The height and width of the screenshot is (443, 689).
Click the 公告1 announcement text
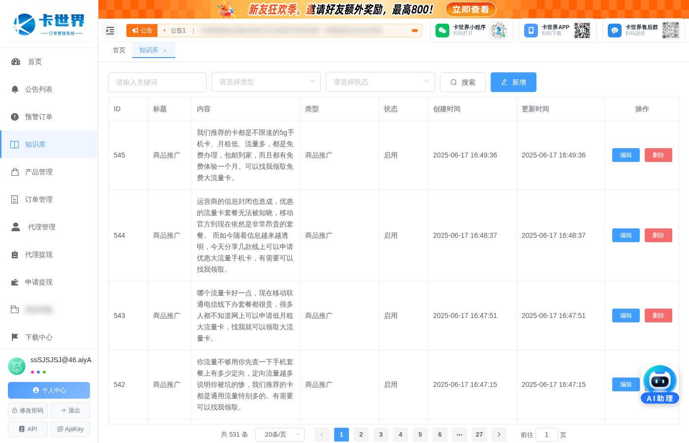(x=178, y=31)
